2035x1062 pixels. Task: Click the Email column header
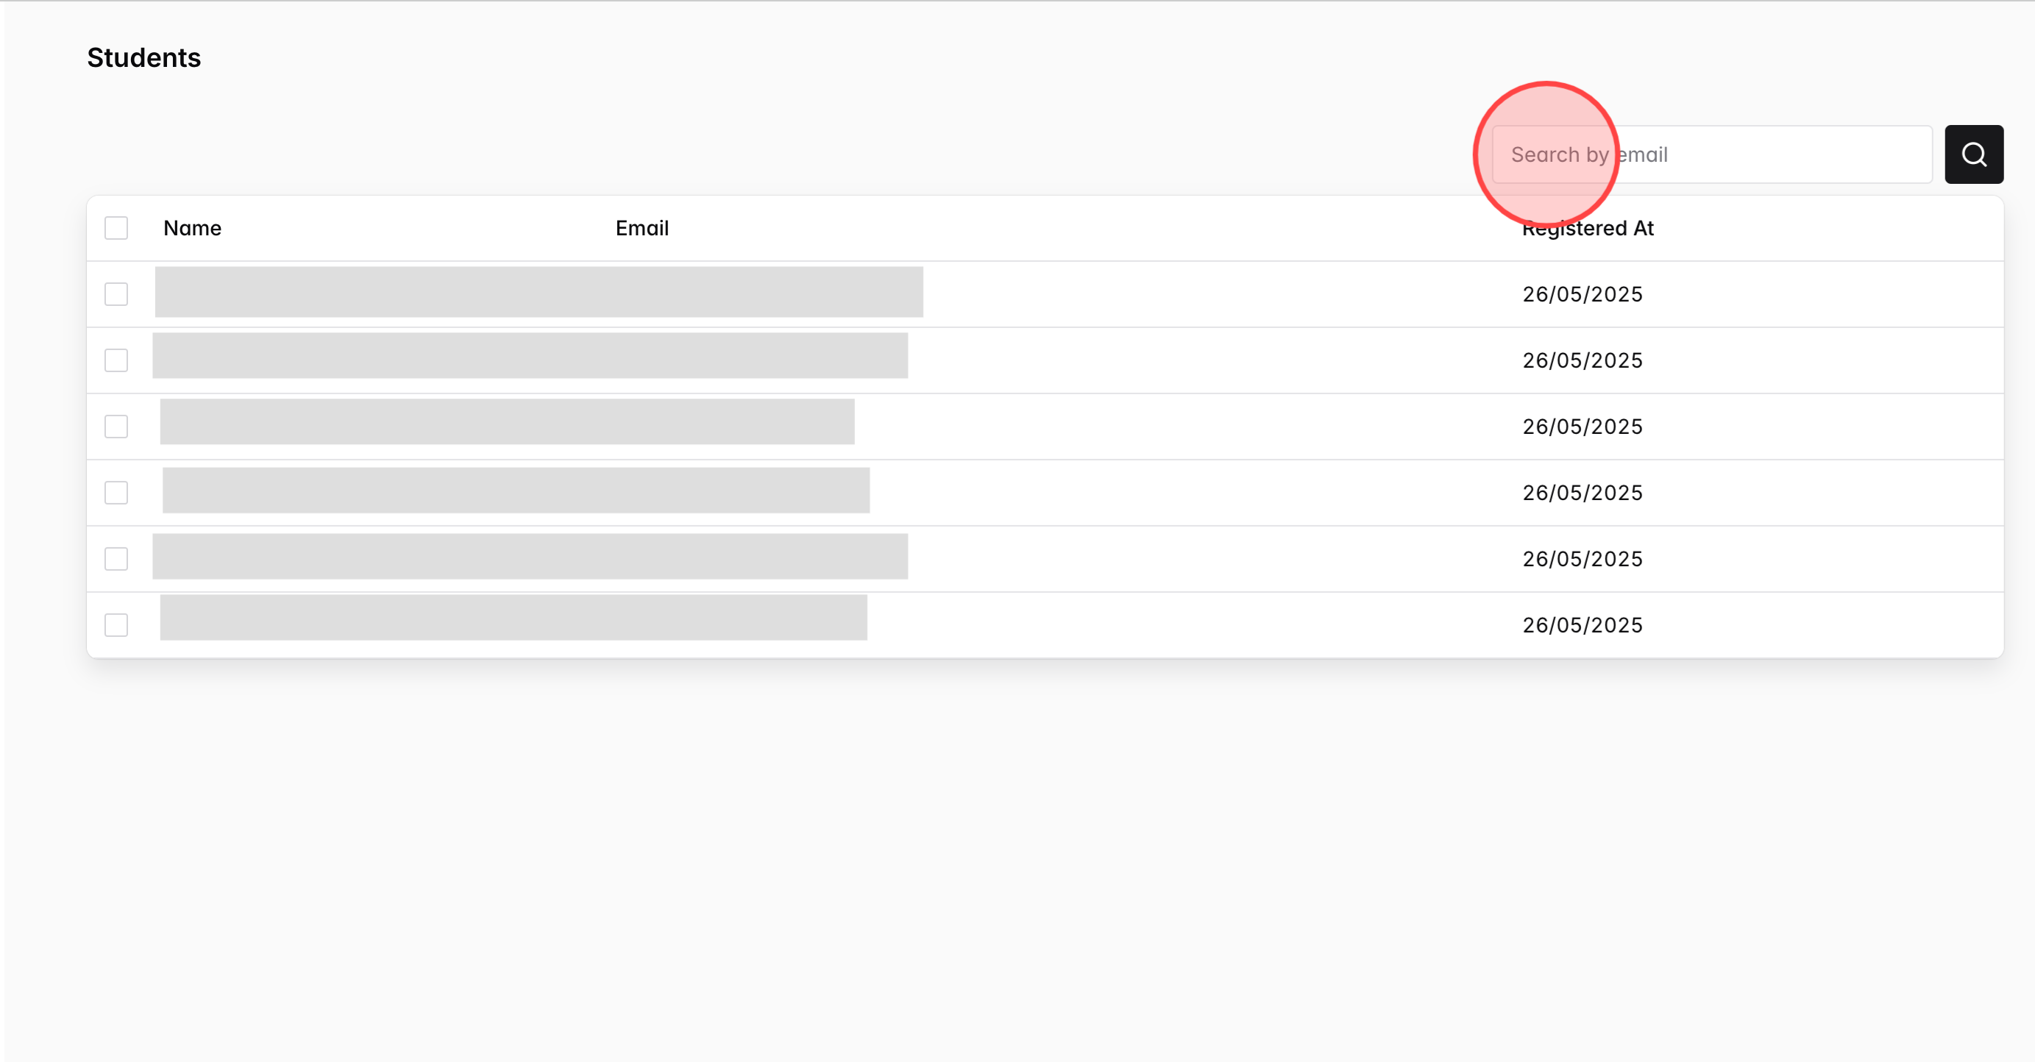click(641, 227)
